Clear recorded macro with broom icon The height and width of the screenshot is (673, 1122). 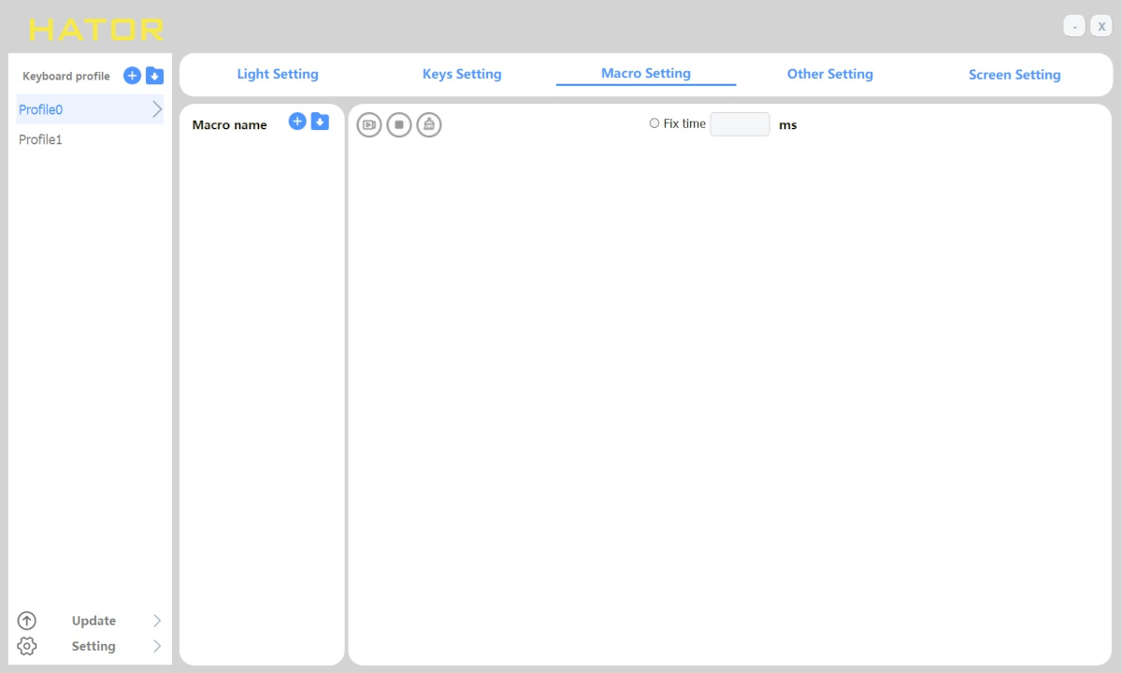coord(429,124)
